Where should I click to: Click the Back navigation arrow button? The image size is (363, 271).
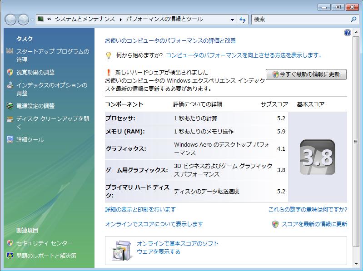tap(10, 20)
